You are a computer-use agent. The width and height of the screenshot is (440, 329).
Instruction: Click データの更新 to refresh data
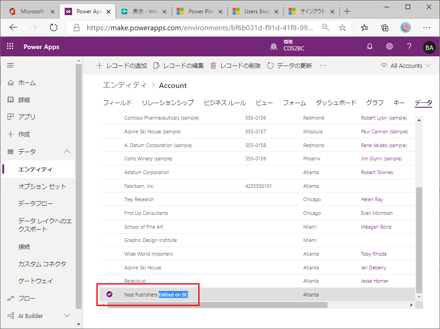[x=290, y=66]
